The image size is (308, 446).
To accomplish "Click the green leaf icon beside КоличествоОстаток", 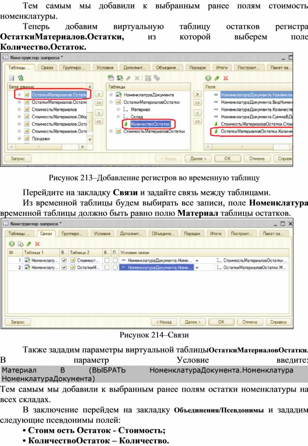I will coord(126,124).
